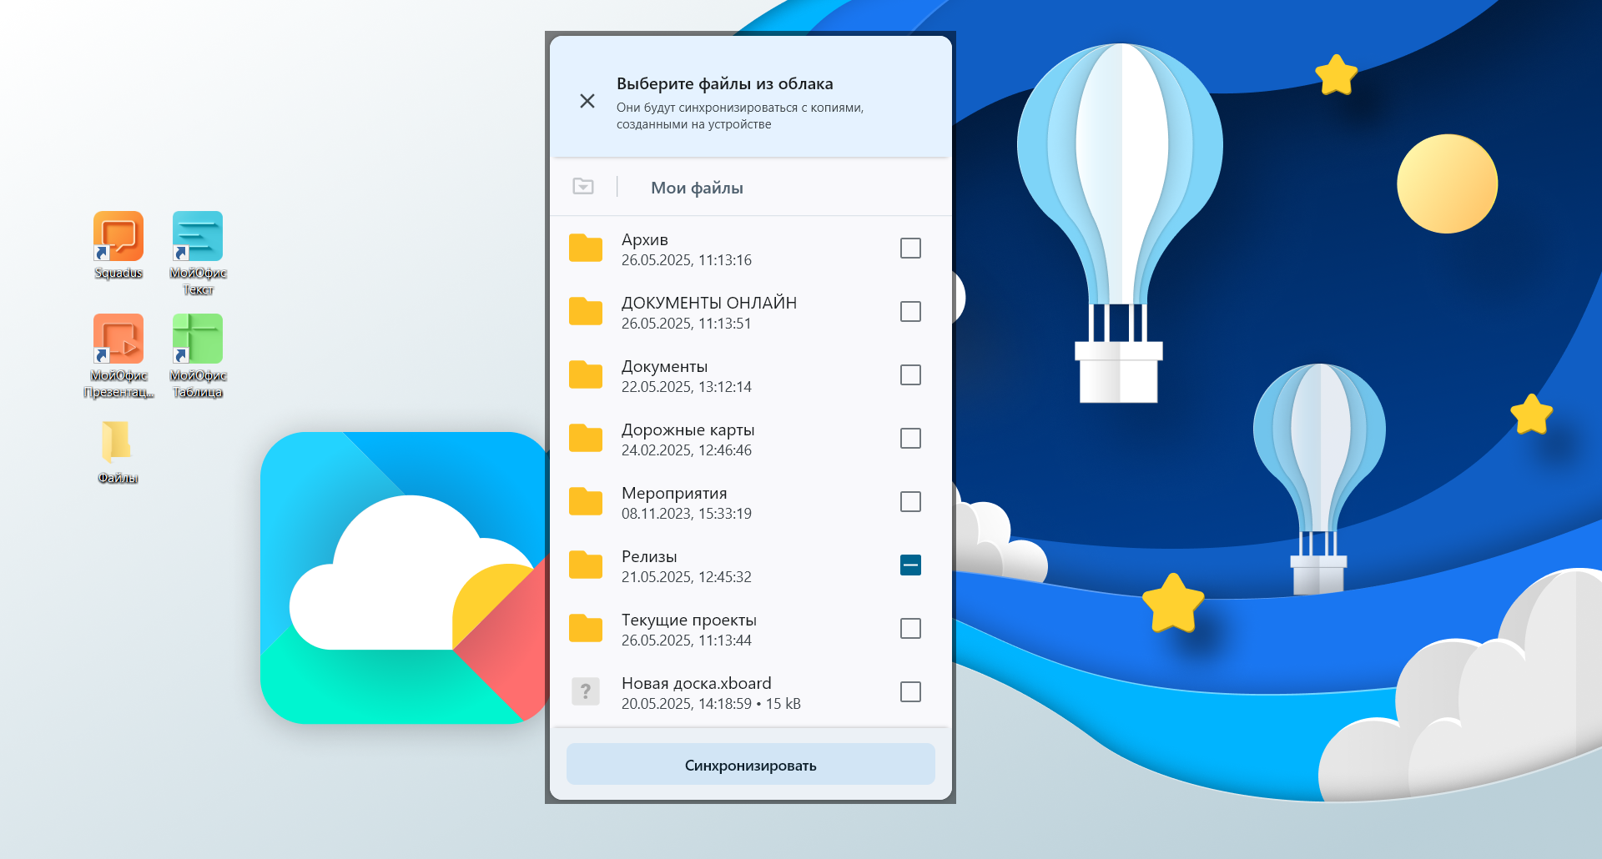
Task: Toggle the partially selected Релизы checkbox
Action: [x=910, y=565]
